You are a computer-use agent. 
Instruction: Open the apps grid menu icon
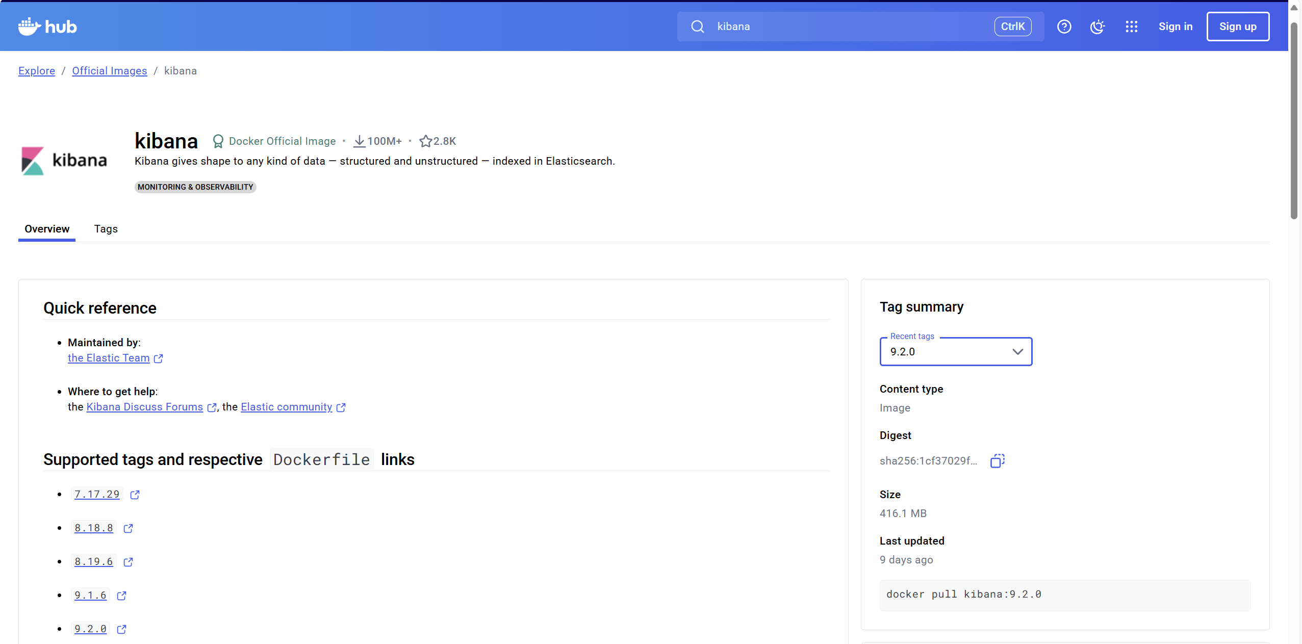(x=1131, y=27)
